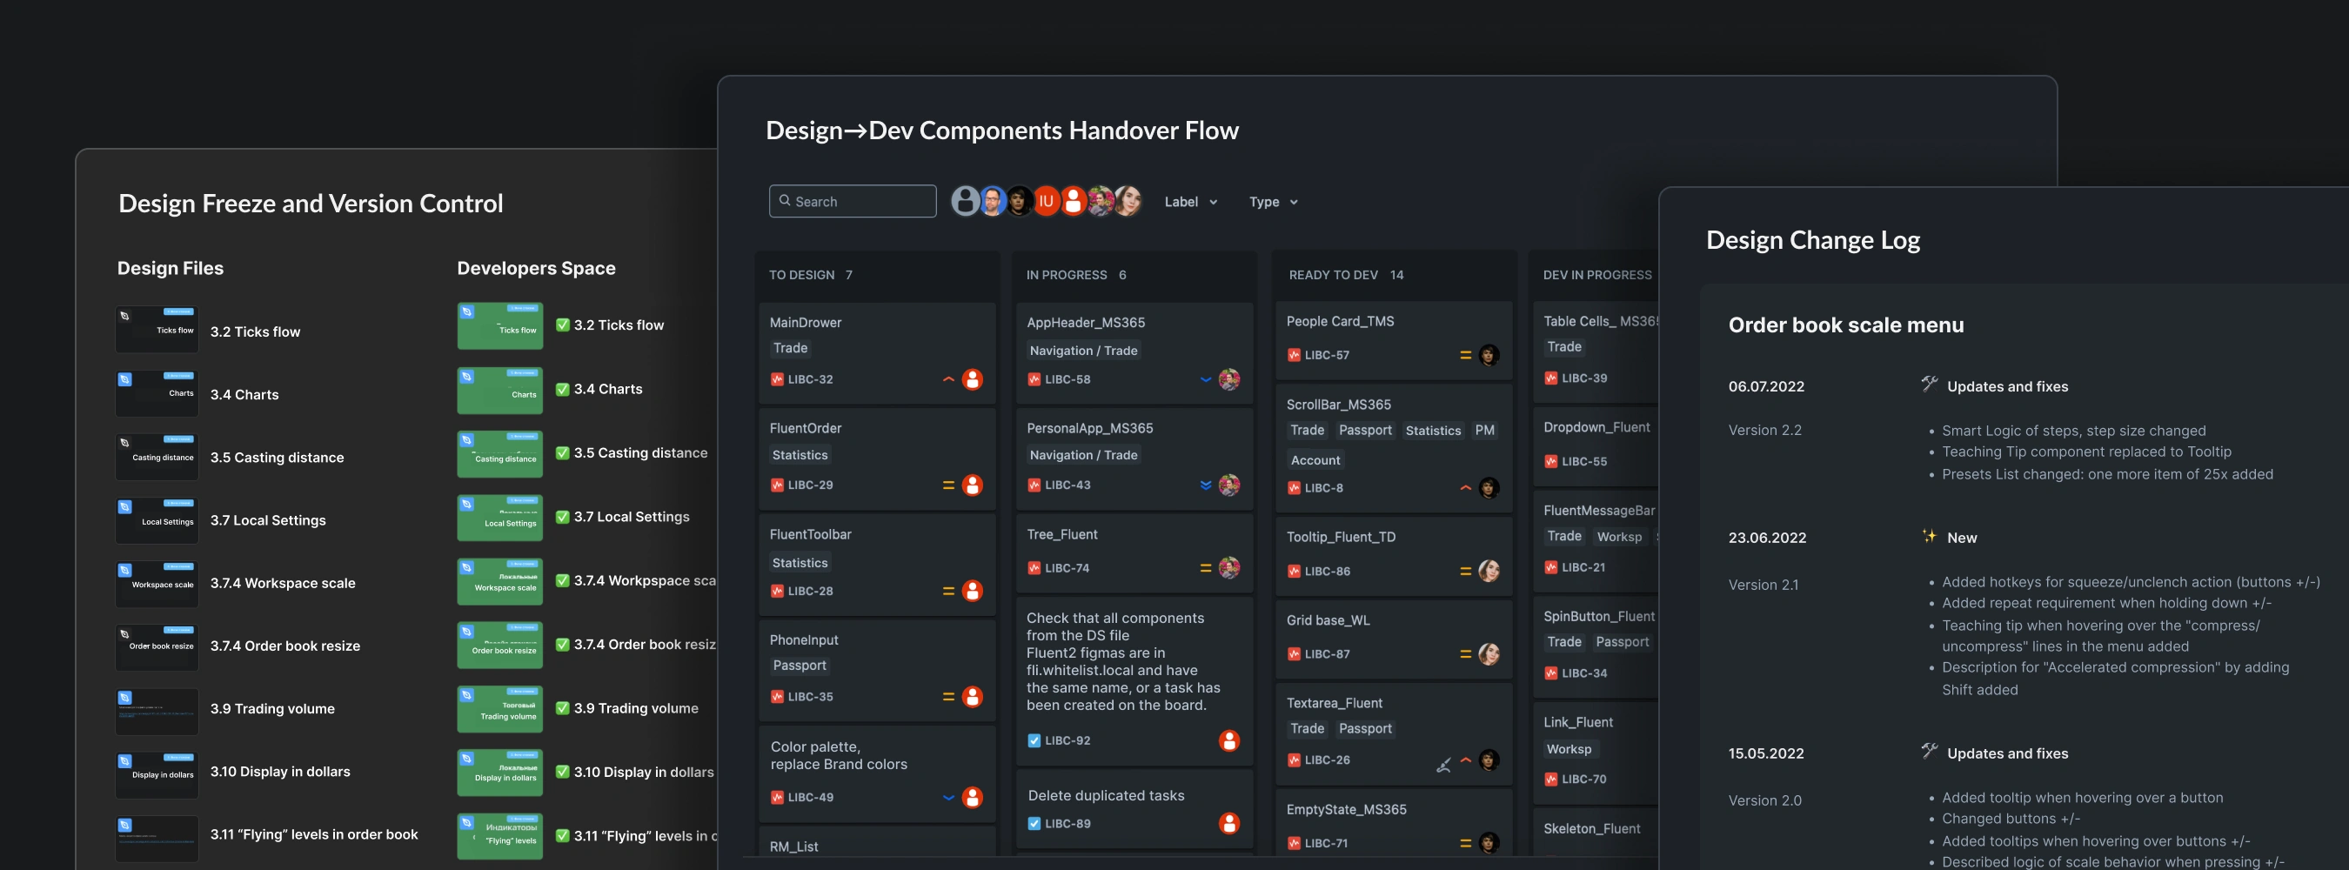Click the branch/link icon on LIBC-26 card
Image resolution: width=2349 pixels, height=870 pixels.
[x=1442, y=765]
